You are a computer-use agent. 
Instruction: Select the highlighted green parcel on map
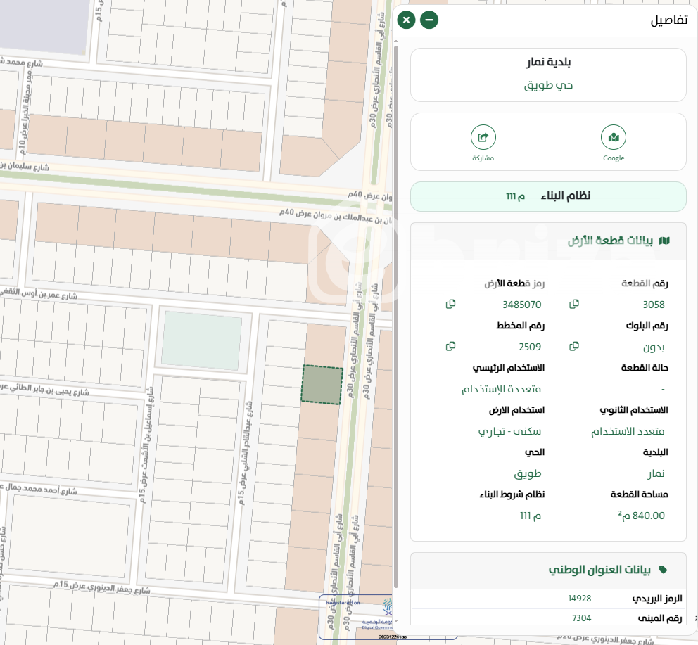pyautogui.click(x=322, y=385)
